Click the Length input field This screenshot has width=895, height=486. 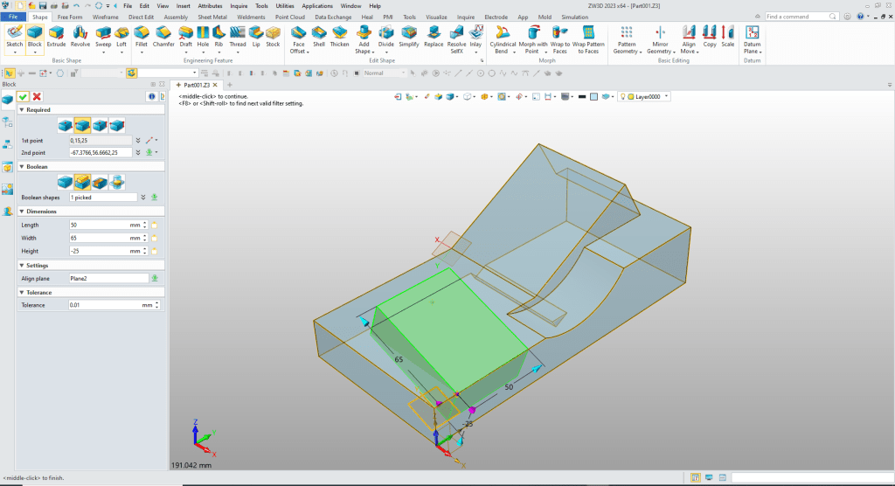(99, 225)
